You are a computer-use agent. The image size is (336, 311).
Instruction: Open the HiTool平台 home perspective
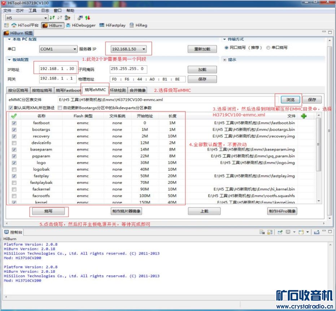coord(25,25)
